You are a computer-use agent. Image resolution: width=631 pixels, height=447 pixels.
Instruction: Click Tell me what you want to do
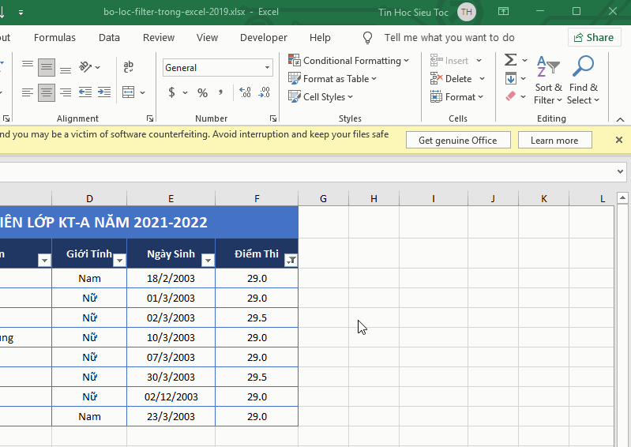click(449, 37)
